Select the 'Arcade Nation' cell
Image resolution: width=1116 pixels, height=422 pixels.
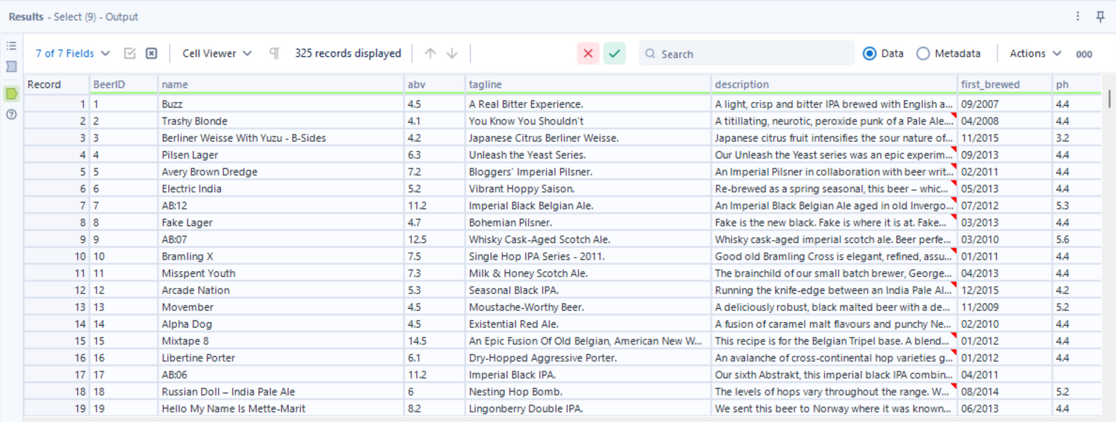(281, 290)
